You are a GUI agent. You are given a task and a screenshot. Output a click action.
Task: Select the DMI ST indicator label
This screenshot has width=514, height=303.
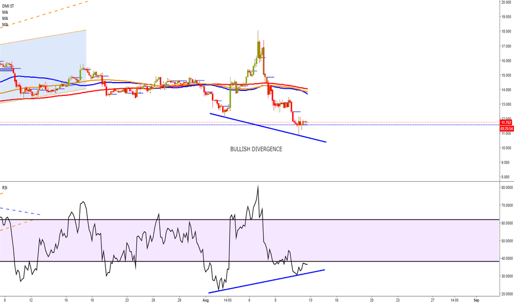coord(8,6)
